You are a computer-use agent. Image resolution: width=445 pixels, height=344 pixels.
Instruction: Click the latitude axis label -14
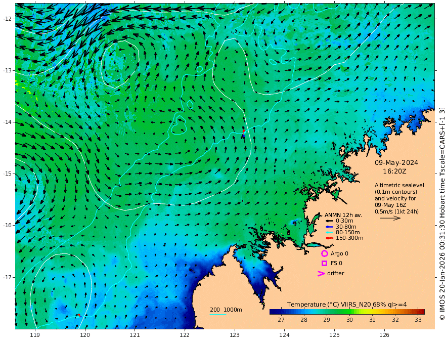tap(8, 122)
